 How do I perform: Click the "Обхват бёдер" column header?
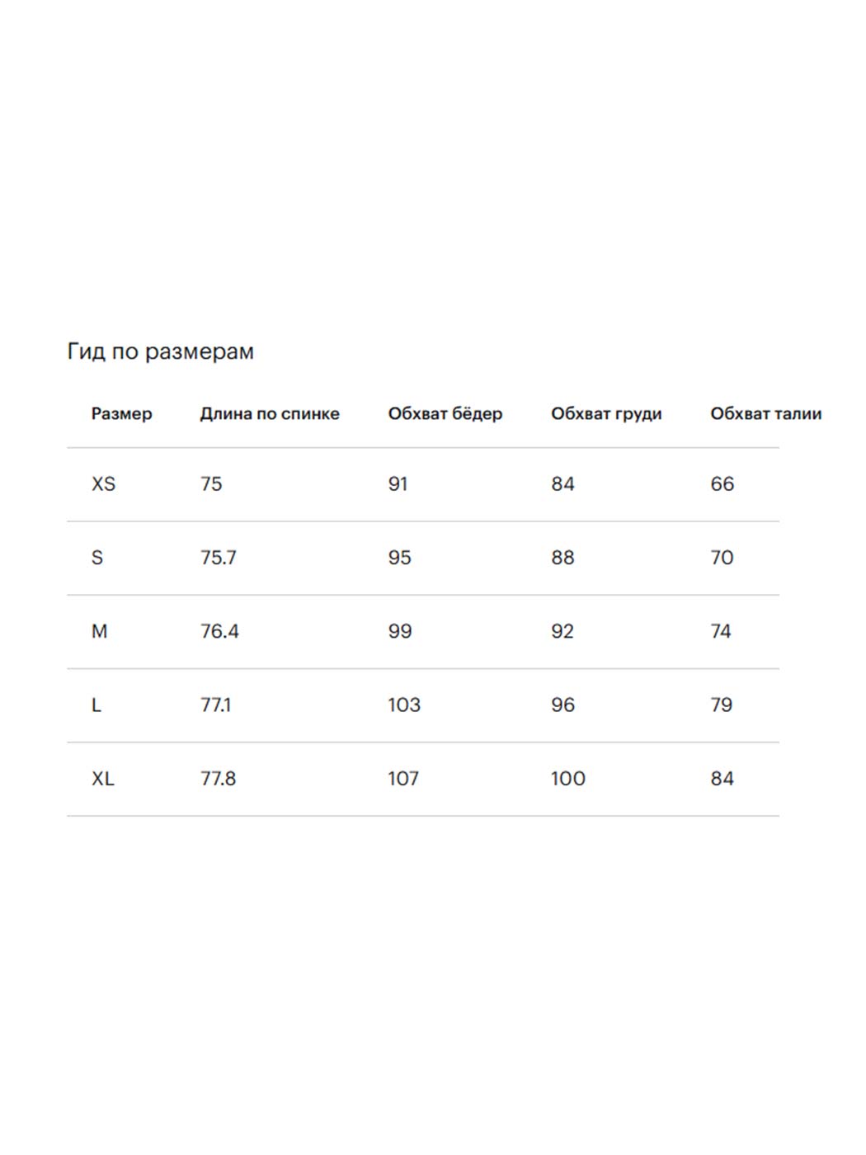pos(445,414)
